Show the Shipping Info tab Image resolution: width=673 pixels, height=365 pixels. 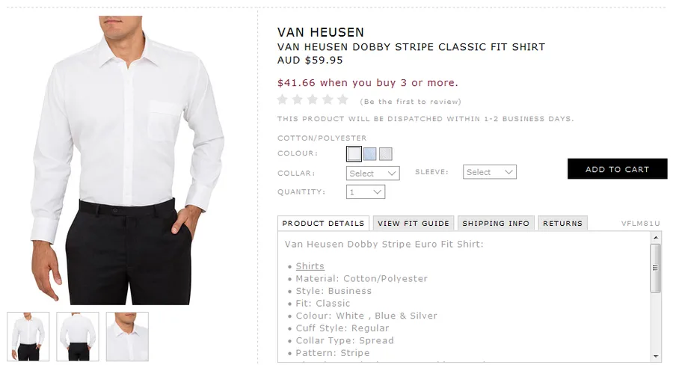[496, 223]
